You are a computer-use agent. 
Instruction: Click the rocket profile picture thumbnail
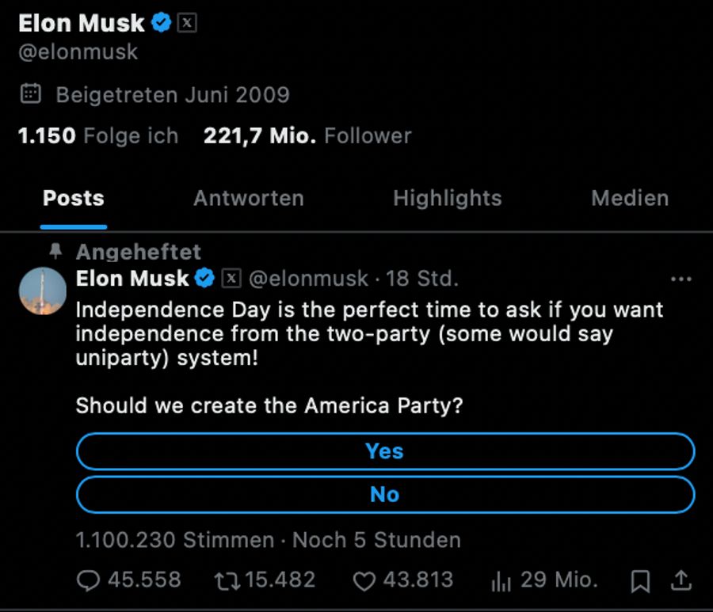click(x=43, y=291)
